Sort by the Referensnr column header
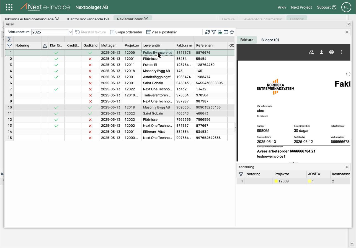 coord(211,46)
